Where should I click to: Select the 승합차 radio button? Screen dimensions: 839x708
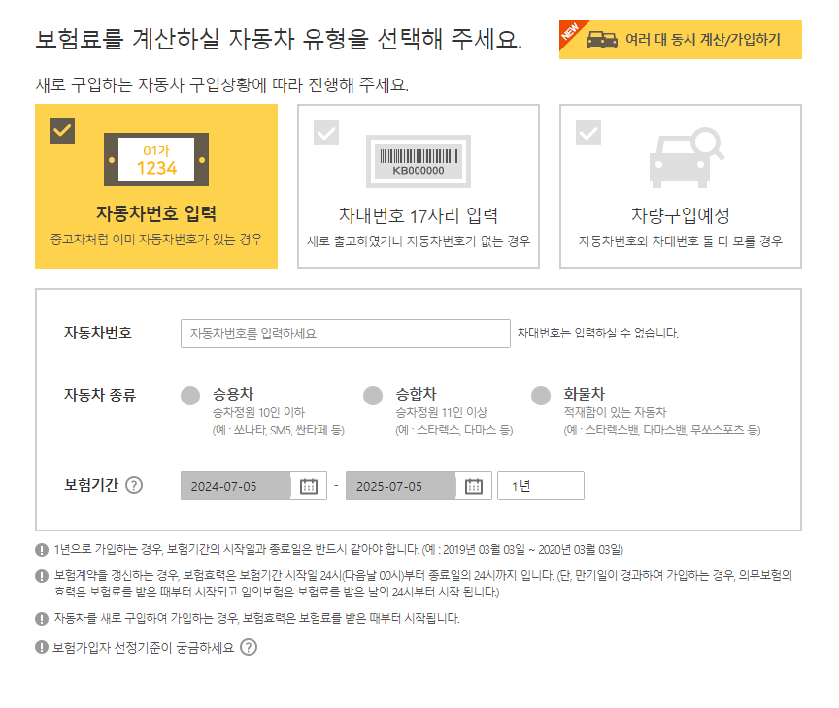[372, 395]
